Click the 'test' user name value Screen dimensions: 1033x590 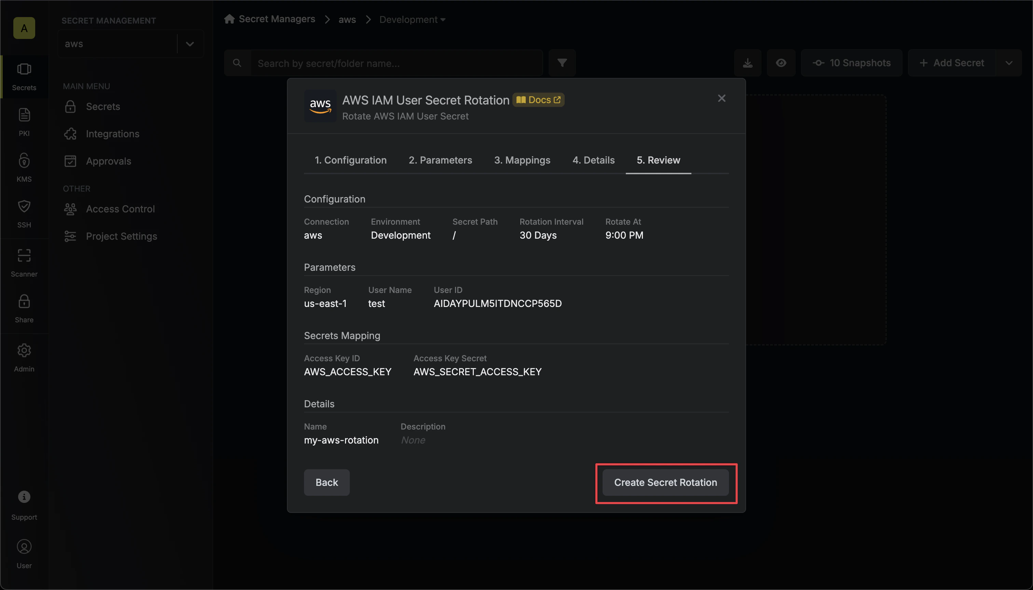pos(376,304)
